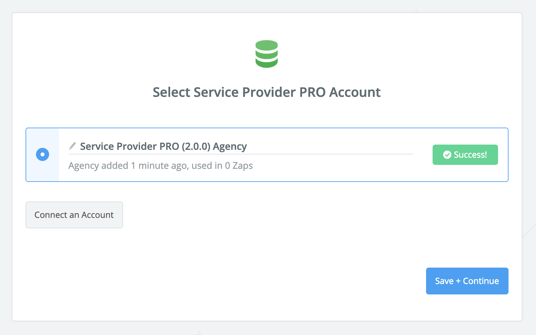Click Save + Continue button
The image size is (536, 335).
point(467,281)
